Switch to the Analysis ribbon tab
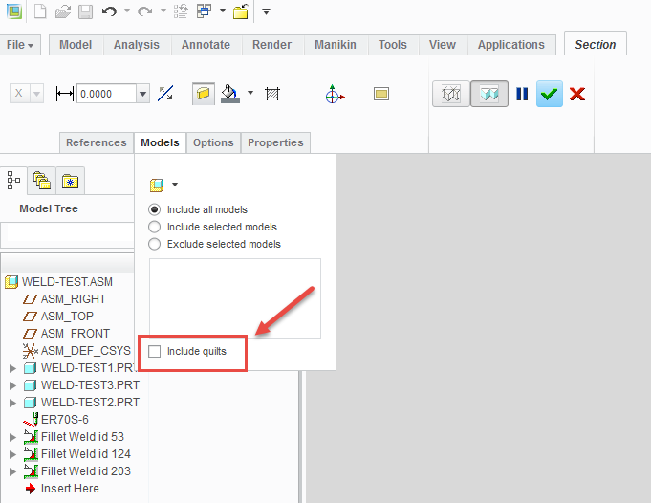The width and height of the screenshot is (651, 503). 136,45
